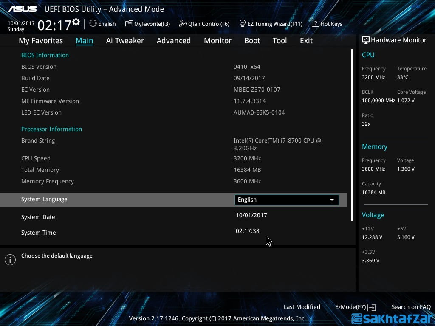
Task: Click the info icon above the description text
Action: point(10,259)
